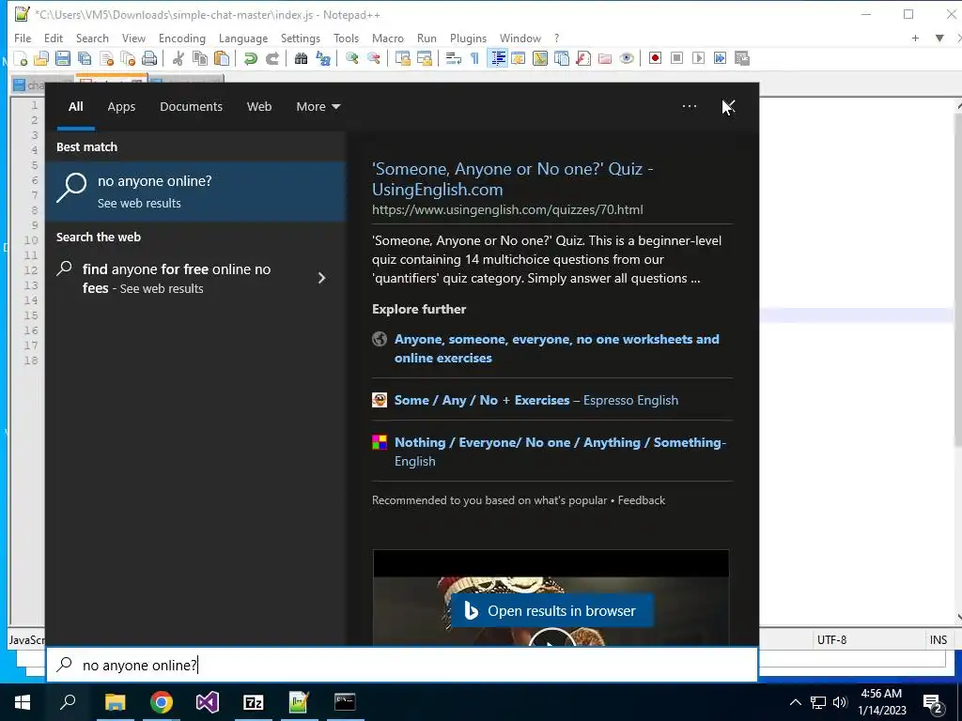Click the Function List toolbar icon
Viewport: 962px width, 721px height.
click(583, 58)
